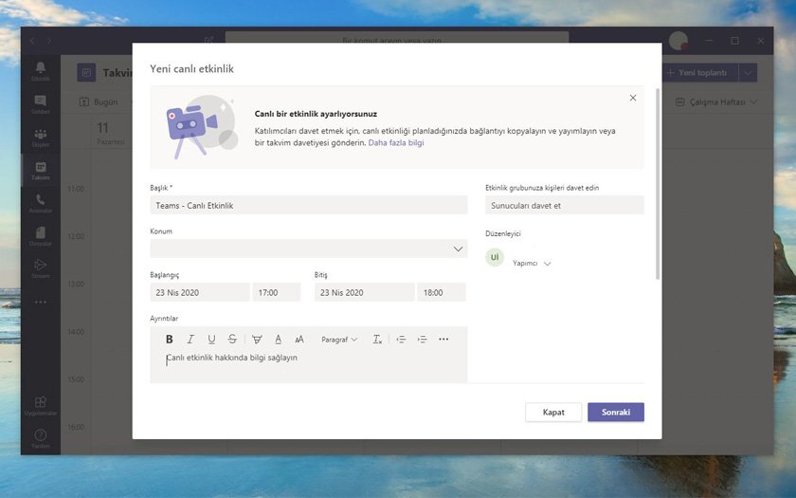The image size is (796, 498).
Task: Toggle underline text formatting
Action: pos(211,340)
